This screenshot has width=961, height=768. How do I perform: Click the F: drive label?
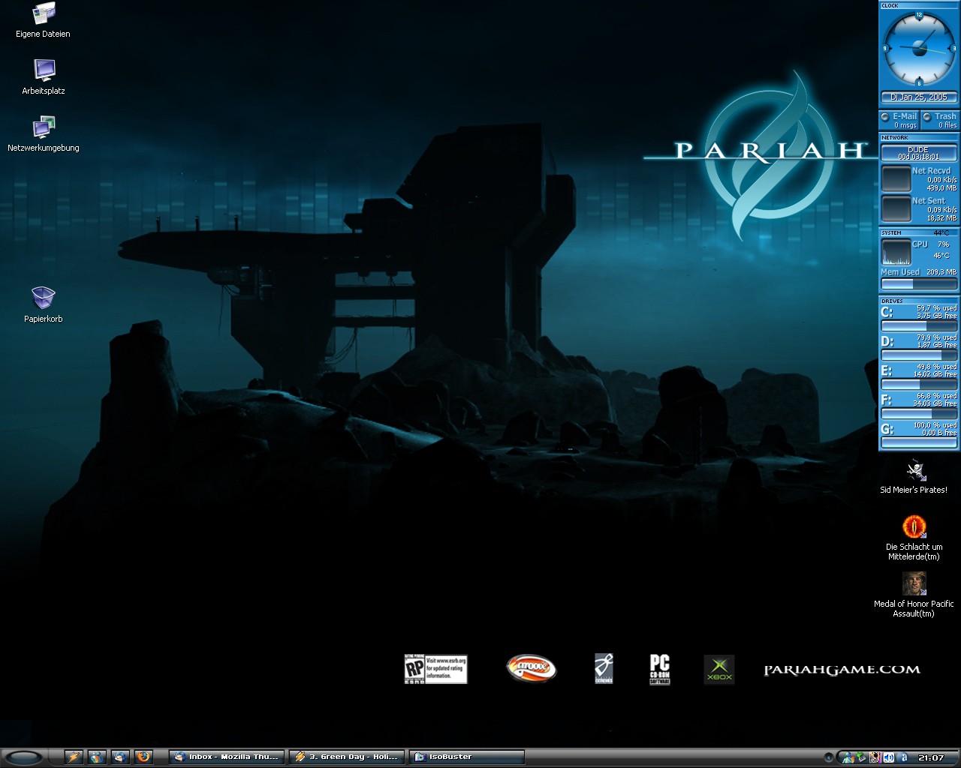(x=887, y=400)
